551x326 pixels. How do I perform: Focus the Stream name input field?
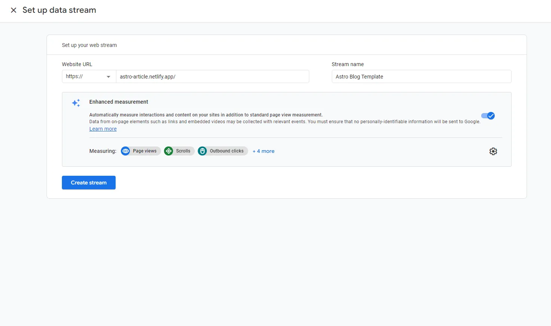(421, 77)
